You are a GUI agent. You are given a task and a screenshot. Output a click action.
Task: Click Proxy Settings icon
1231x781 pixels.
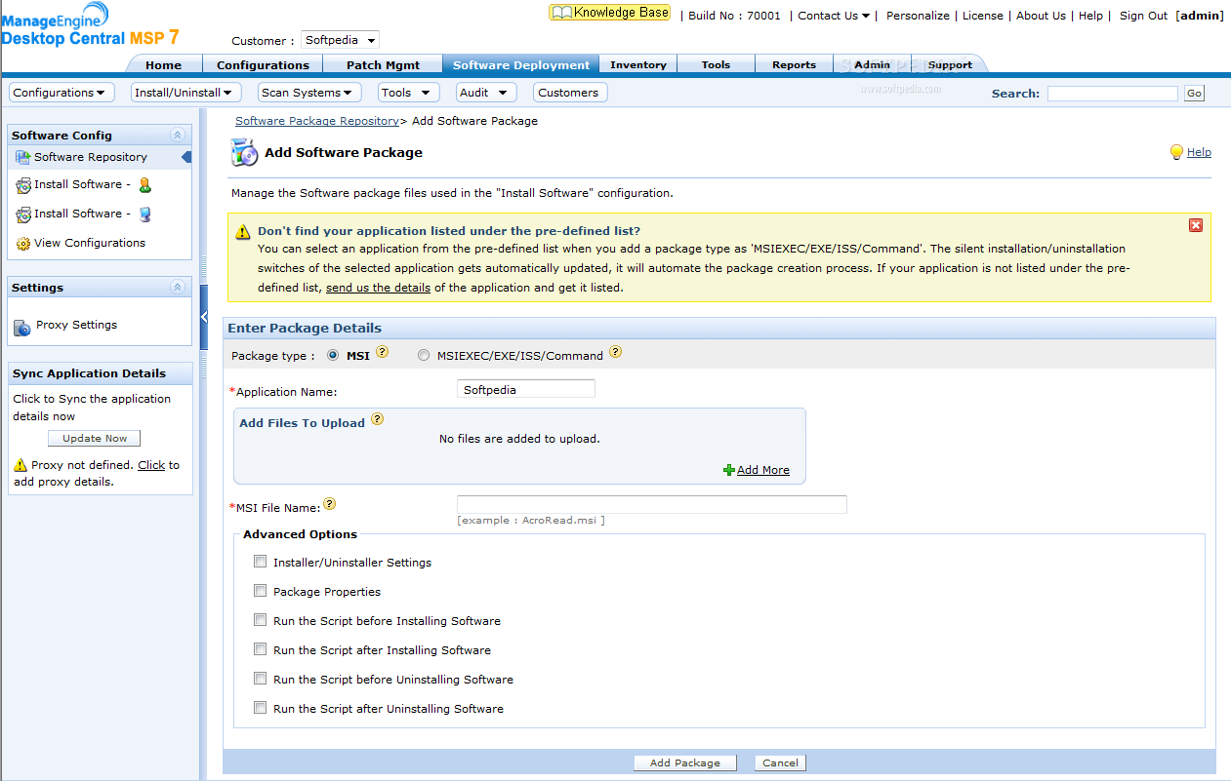pyautogui.click(x=22, y=327)
